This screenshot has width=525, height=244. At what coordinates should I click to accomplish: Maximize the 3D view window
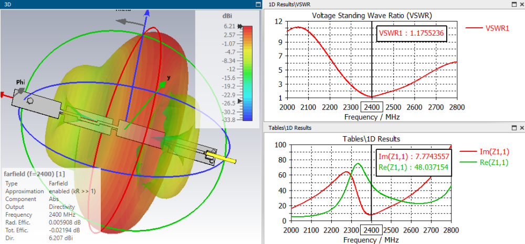[258, 4]
